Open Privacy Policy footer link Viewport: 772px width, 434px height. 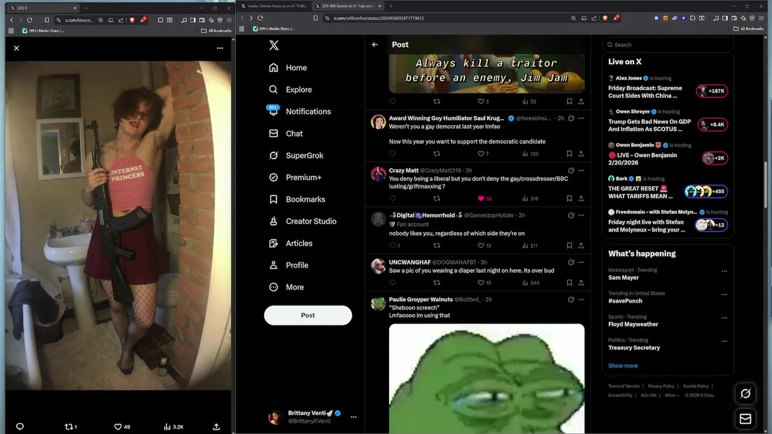tap(661, 386)
